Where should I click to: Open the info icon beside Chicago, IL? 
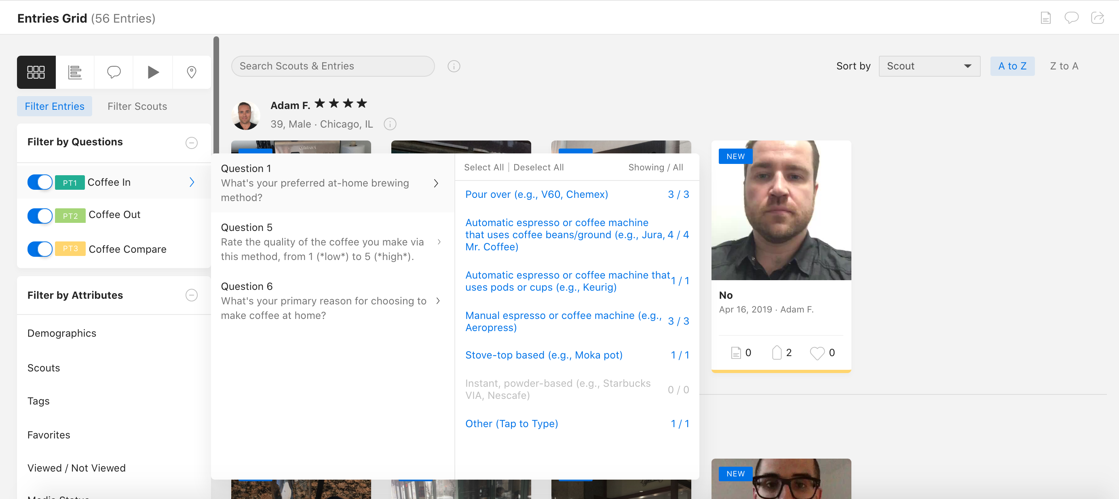[390, 124]
